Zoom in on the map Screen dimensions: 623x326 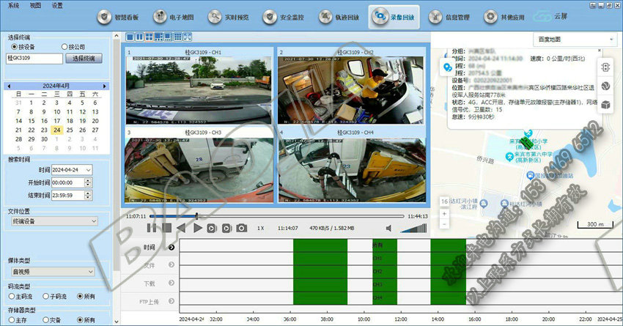[444, 213]
